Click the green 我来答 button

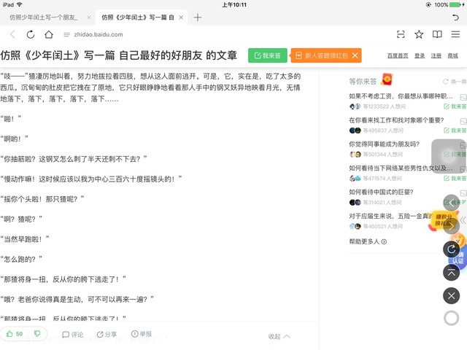(267, 55)
